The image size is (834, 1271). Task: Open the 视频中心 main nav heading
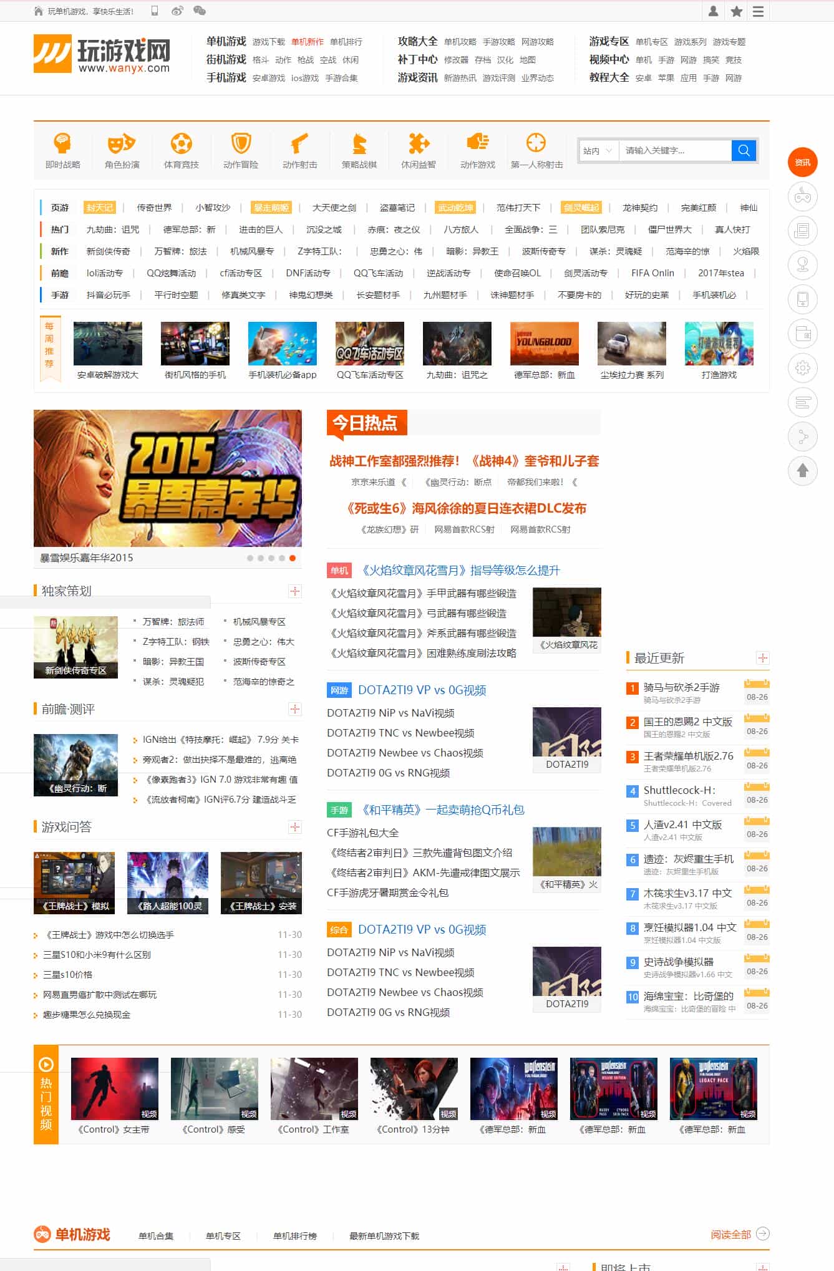click(x=609, y=59)
